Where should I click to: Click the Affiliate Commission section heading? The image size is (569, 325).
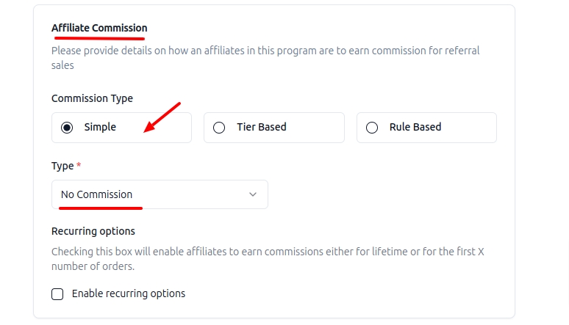[99, 28]
